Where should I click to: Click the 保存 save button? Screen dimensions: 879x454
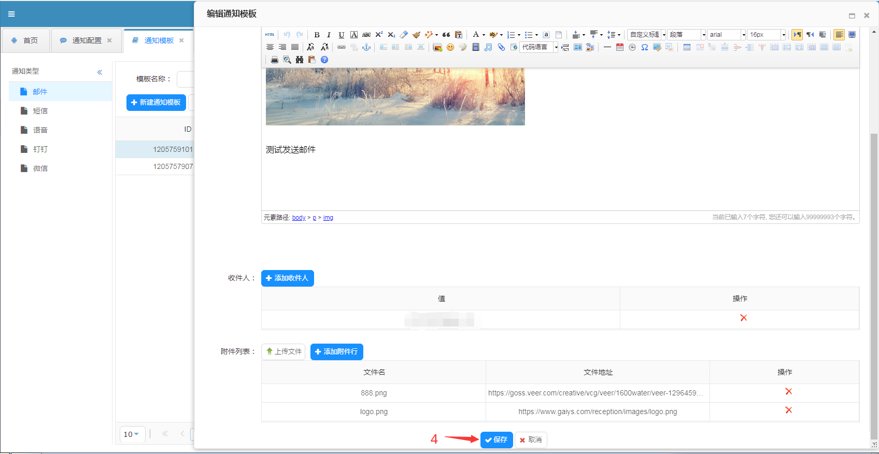click(x=496, y=440)
